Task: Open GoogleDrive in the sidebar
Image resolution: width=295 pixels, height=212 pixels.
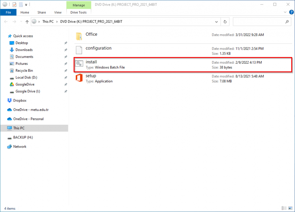Action: [25, 85]
